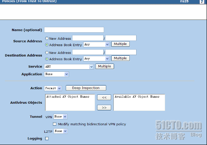Open Deep Inspection settings

[x=86, y=88]
